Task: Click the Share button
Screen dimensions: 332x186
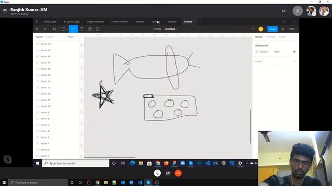Action: click(272, 29)
